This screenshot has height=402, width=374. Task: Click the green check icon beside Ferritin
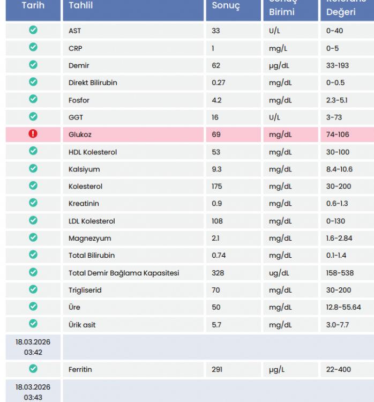coord(33,369)
